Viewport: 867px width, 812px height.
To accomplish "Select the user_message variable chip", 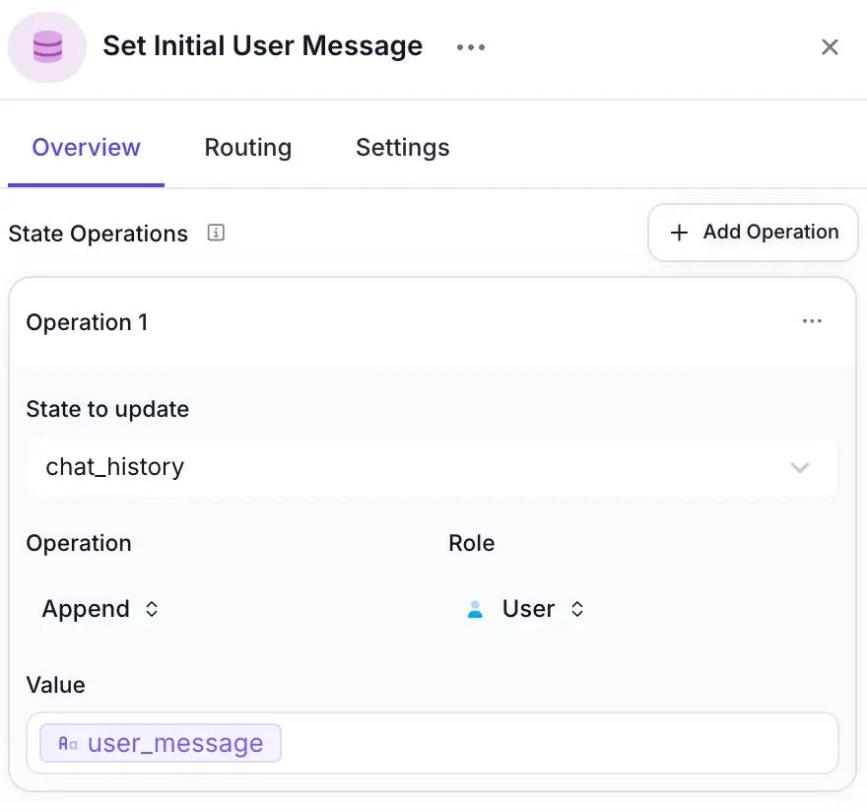I will (161, 743).
